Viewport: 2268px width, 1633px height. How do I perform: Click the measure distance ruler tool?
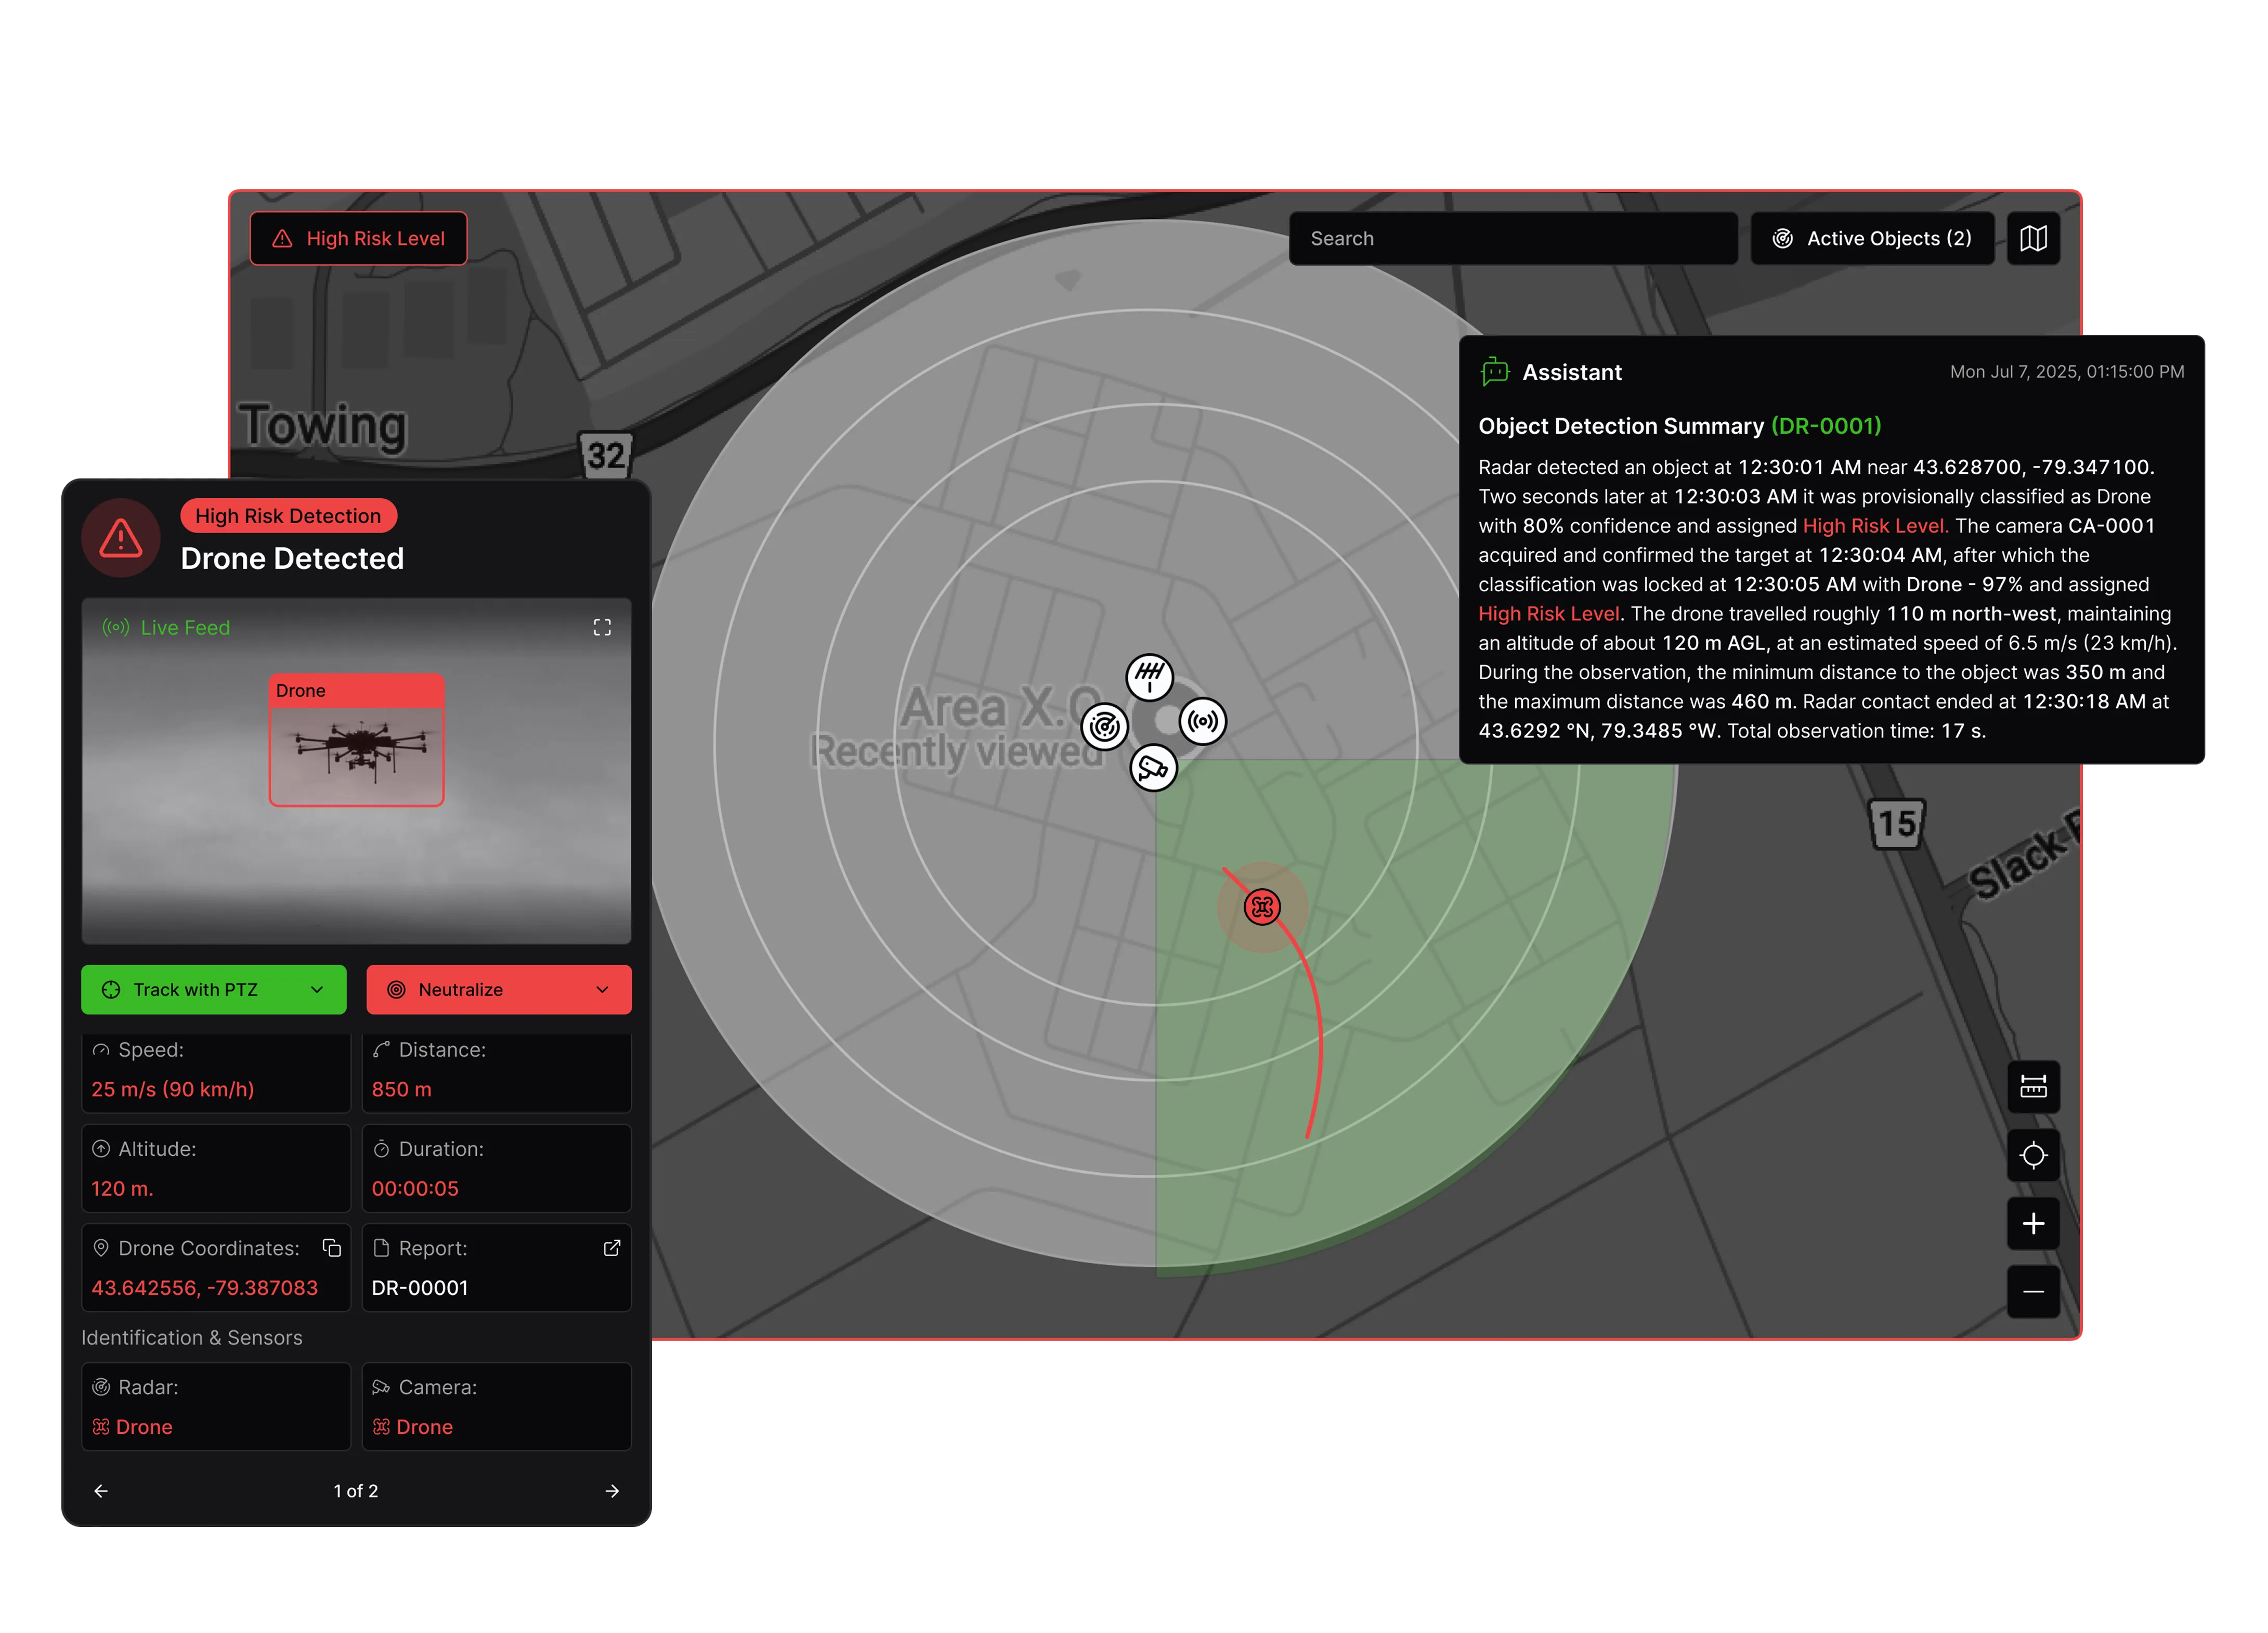[x=2033, y=1086]
